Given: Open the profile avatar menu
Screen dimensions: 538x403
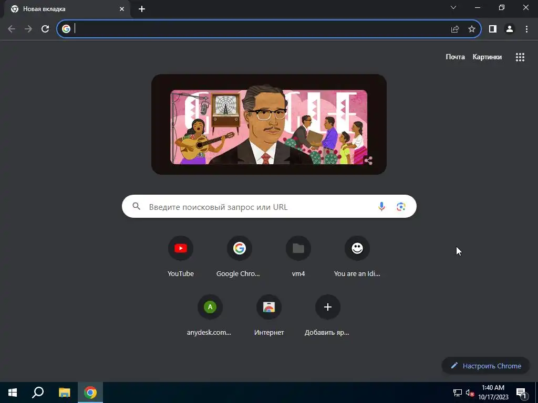Looking at the screenshot, I should pos(510,29).
